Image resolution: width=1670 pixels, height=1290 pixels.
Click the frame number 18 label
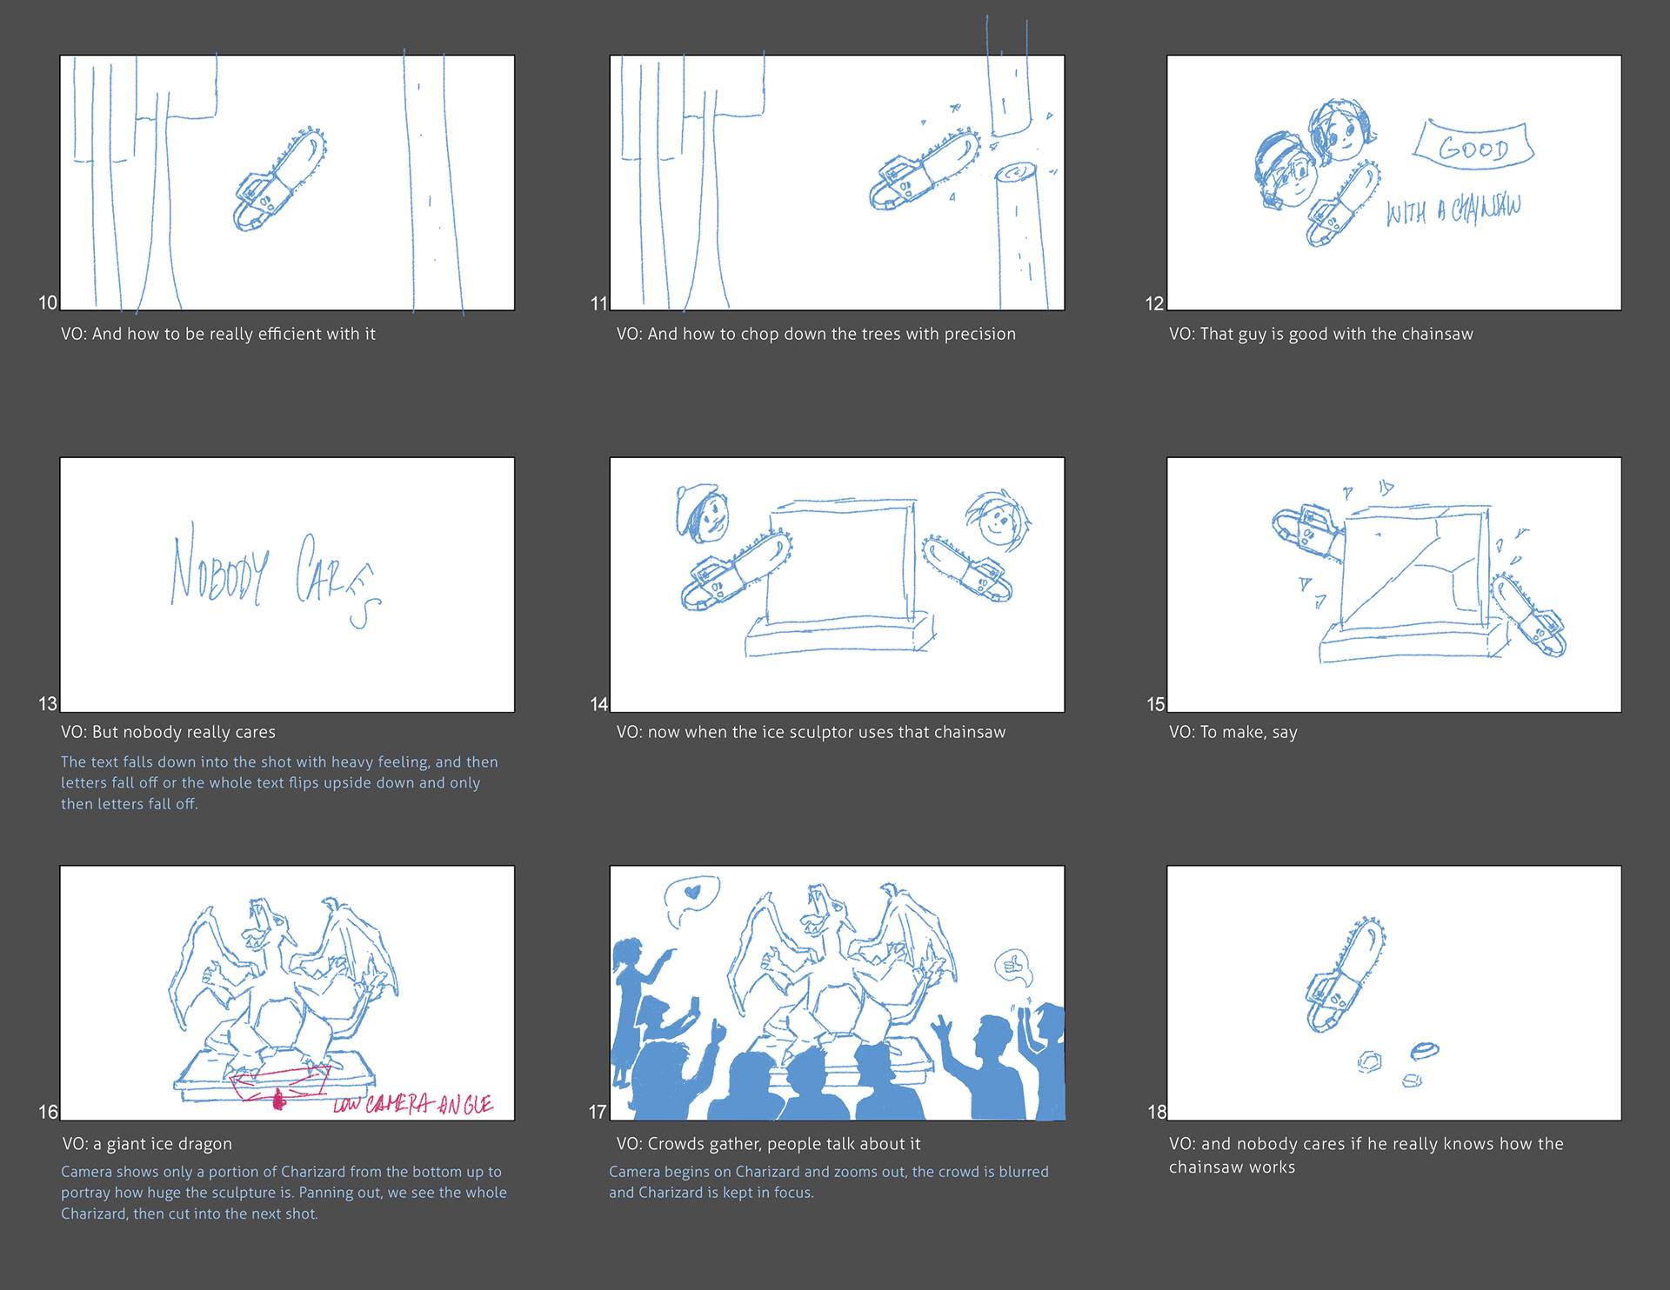(1156, 1112)
